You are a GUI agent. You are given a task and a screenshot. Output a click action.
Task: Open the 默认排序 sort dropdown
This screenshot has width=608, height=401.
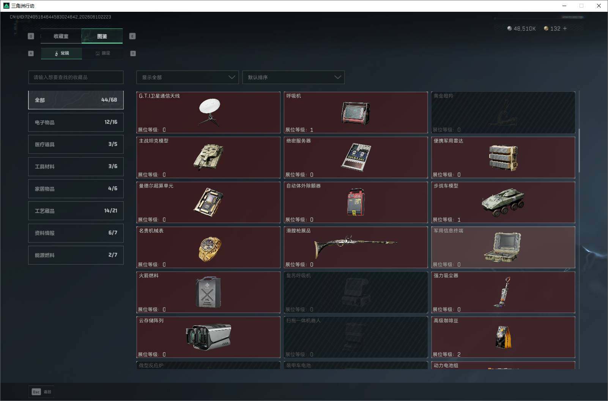293,77
